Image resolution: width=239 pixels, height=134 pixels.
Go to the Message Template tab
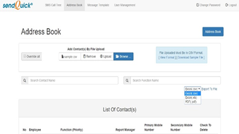point(98,5)
